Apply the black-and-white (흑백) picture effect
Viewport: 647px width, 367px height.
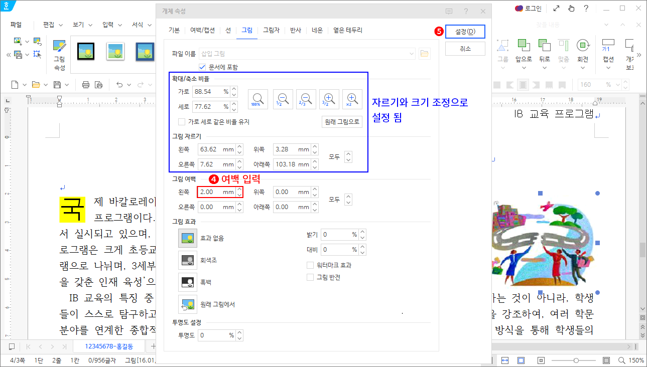(x=188, y=282)
